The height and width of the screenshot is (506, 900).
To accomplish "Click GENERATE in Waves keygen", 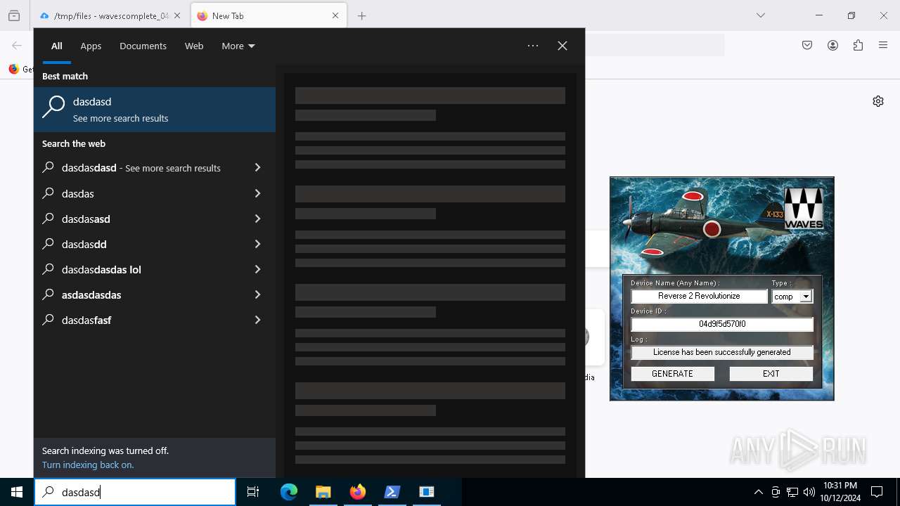I will [672, 374].
